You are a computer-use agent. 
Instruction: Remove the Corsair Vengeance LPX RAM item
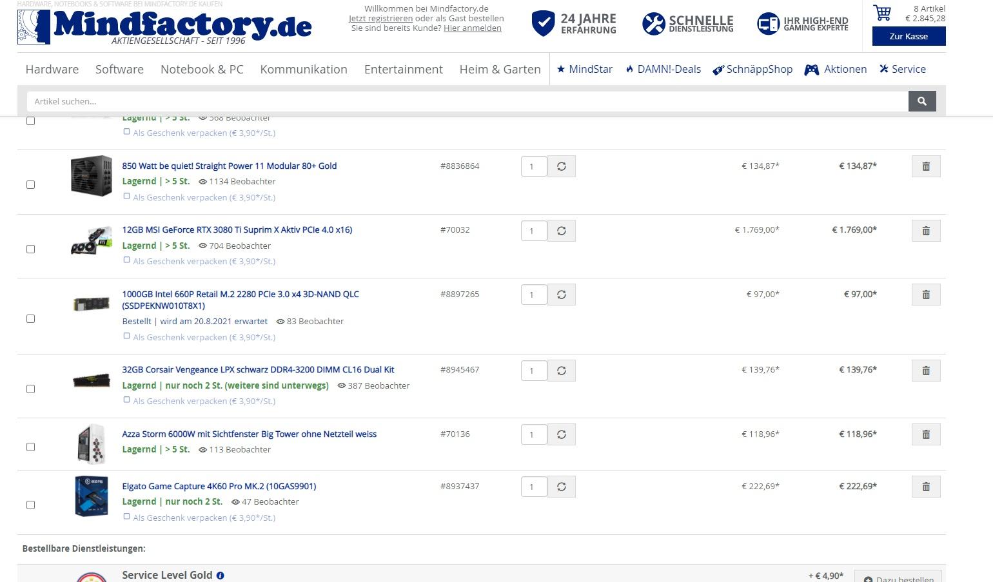(x=926, y=371)
